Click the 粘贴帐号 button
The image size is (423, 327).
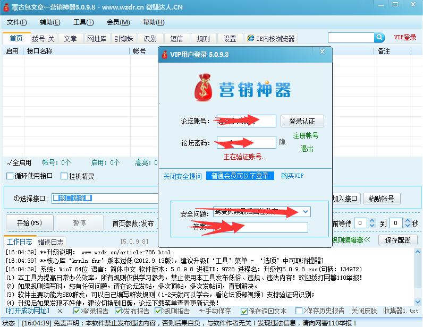tap(381, 199)
